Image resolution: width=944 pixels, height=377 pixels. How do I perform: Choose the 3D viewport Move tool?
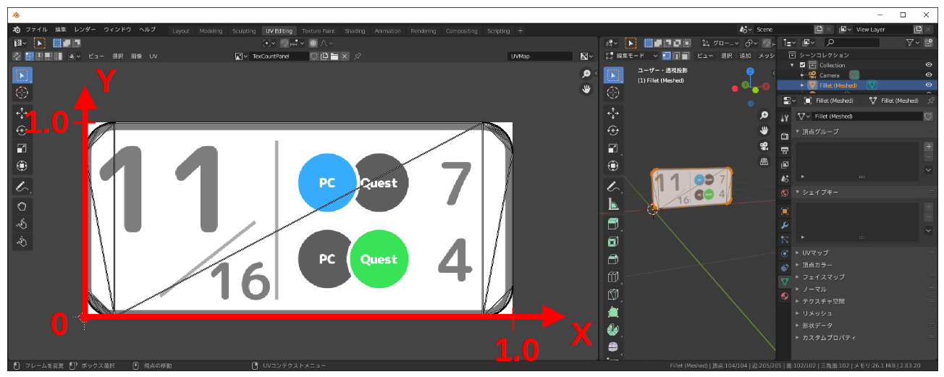[613, 113]
